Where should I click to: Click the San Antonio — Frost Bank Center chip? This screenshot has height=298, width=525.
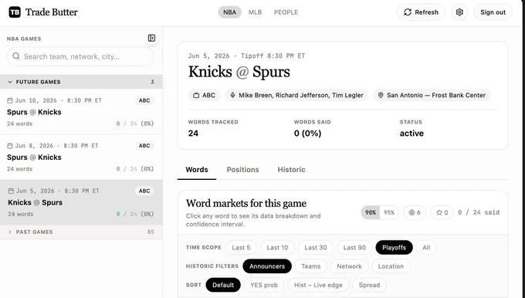click(x=432, y=95)
